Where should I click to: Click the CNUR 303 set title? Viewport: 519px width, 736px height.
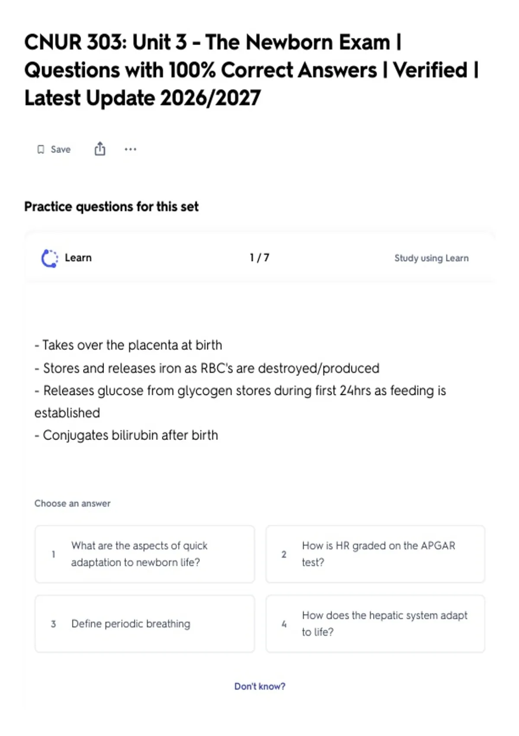coord(251,70)
